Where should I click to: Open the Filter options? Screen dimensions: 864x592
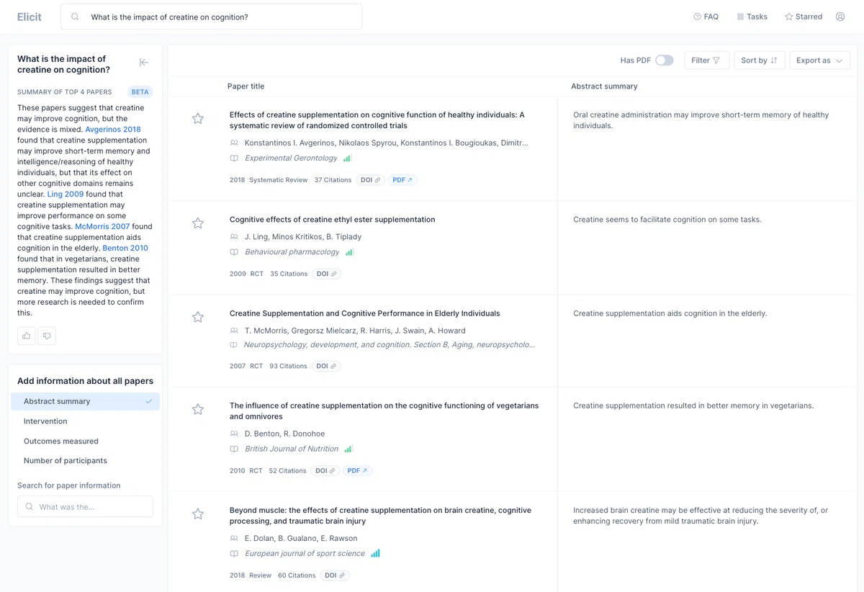pos(706,60)
